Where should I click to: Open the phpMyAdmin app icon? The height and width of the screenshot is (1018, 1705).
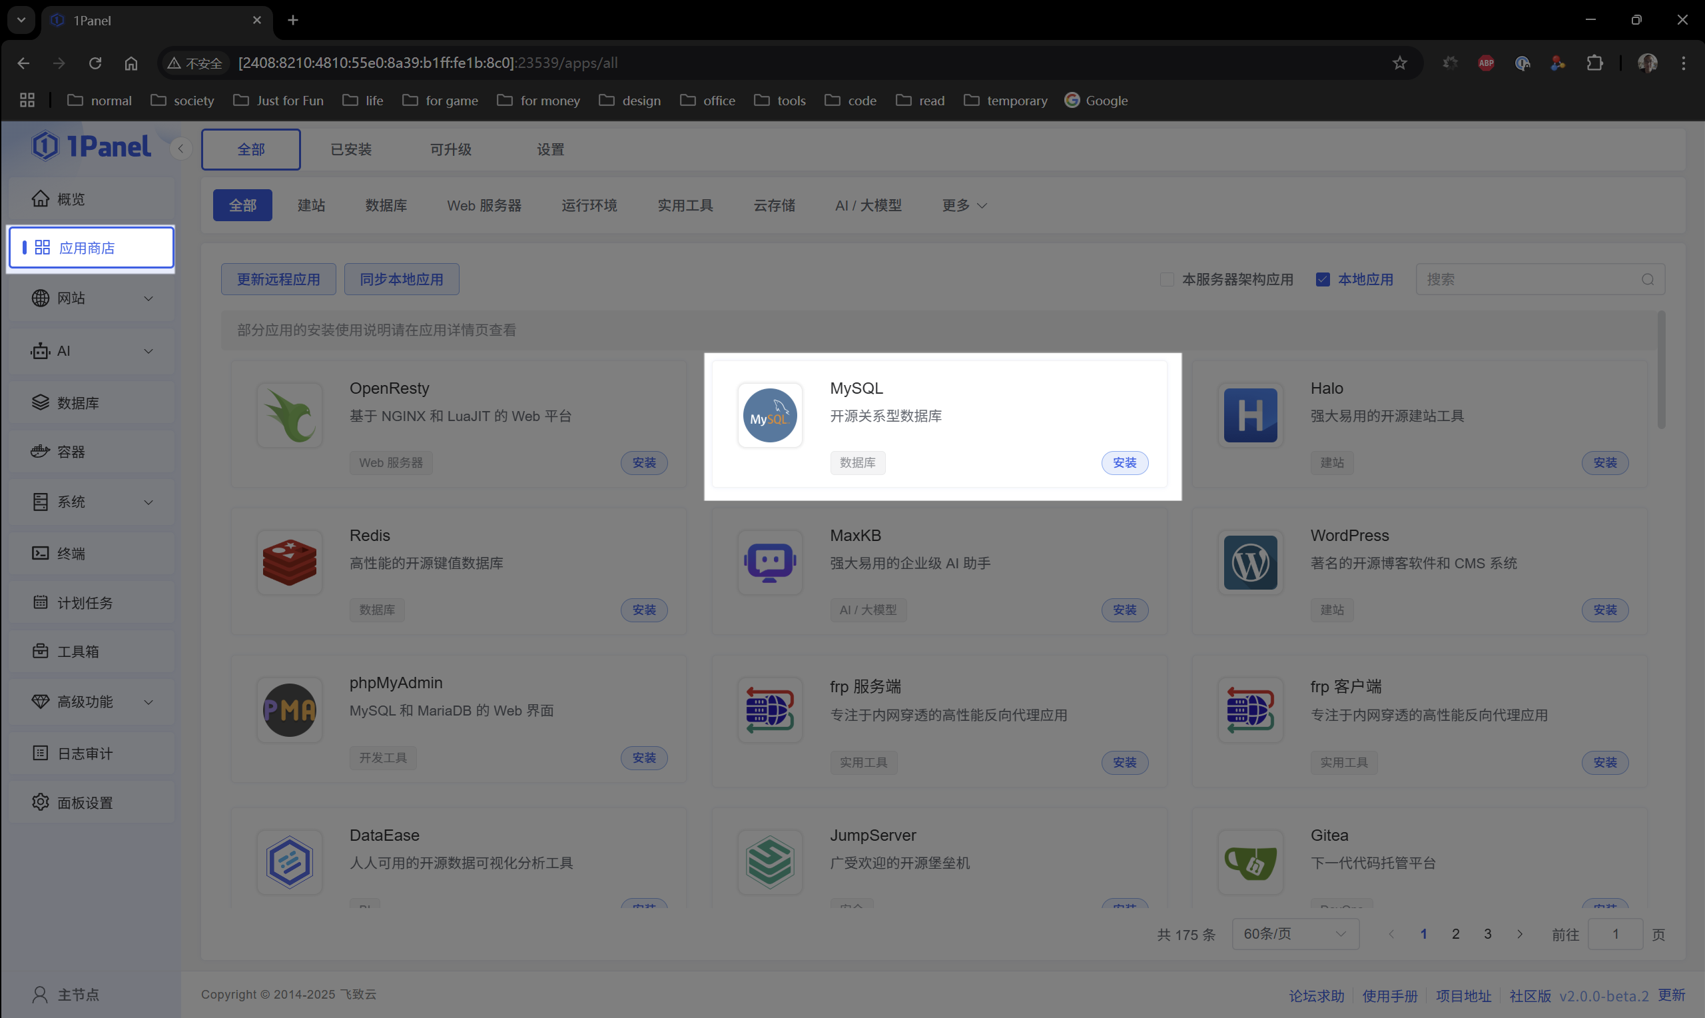(289, 710)
